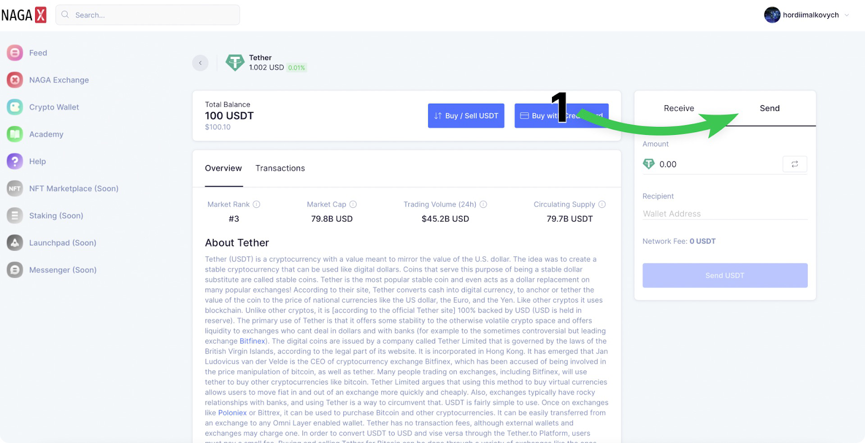The image size is (865, 443).
Task: Select the NAGA Exchange icon
Action: tap(15, 80)
